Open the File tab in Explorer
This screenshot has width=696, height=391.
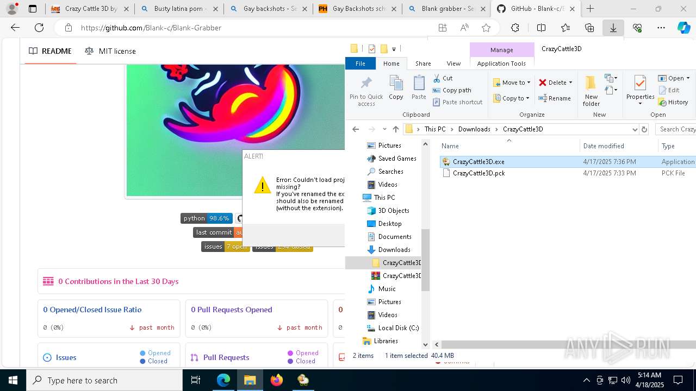pyautogui.click(x=360, y=64)
